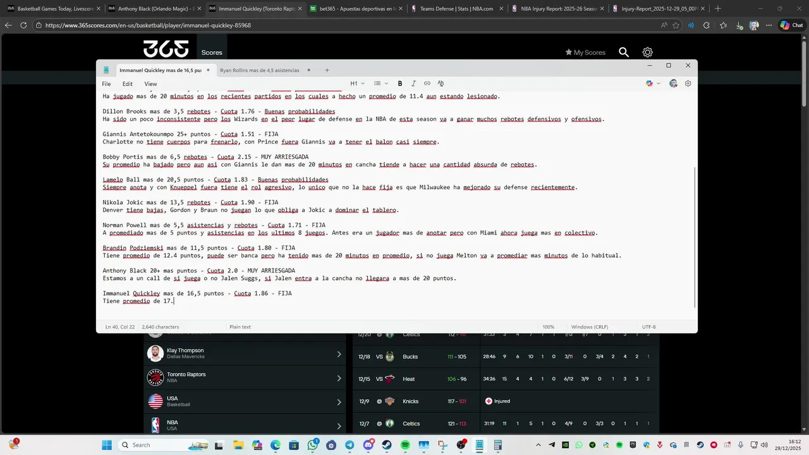Screen dimensions: 809x455
Task: Switch to Teams Defense NBA.com tab
Action: click(456, 9)
